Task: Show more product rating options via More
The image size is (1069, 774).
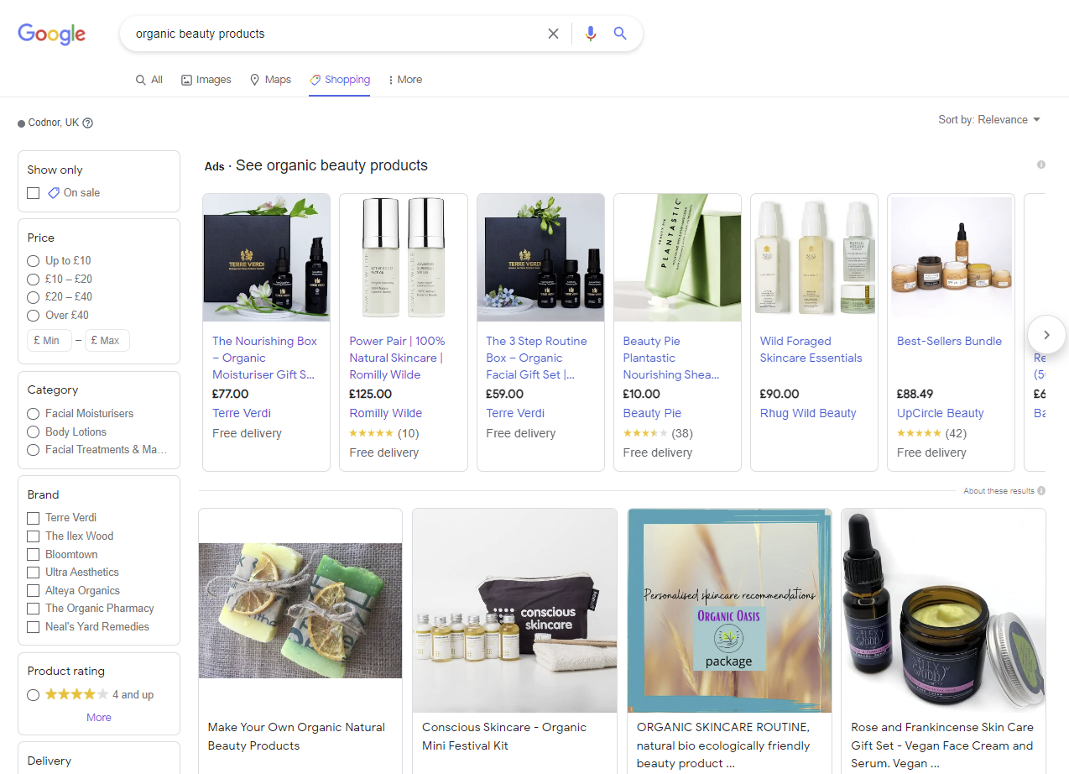Action: click(x=98, y=717)
